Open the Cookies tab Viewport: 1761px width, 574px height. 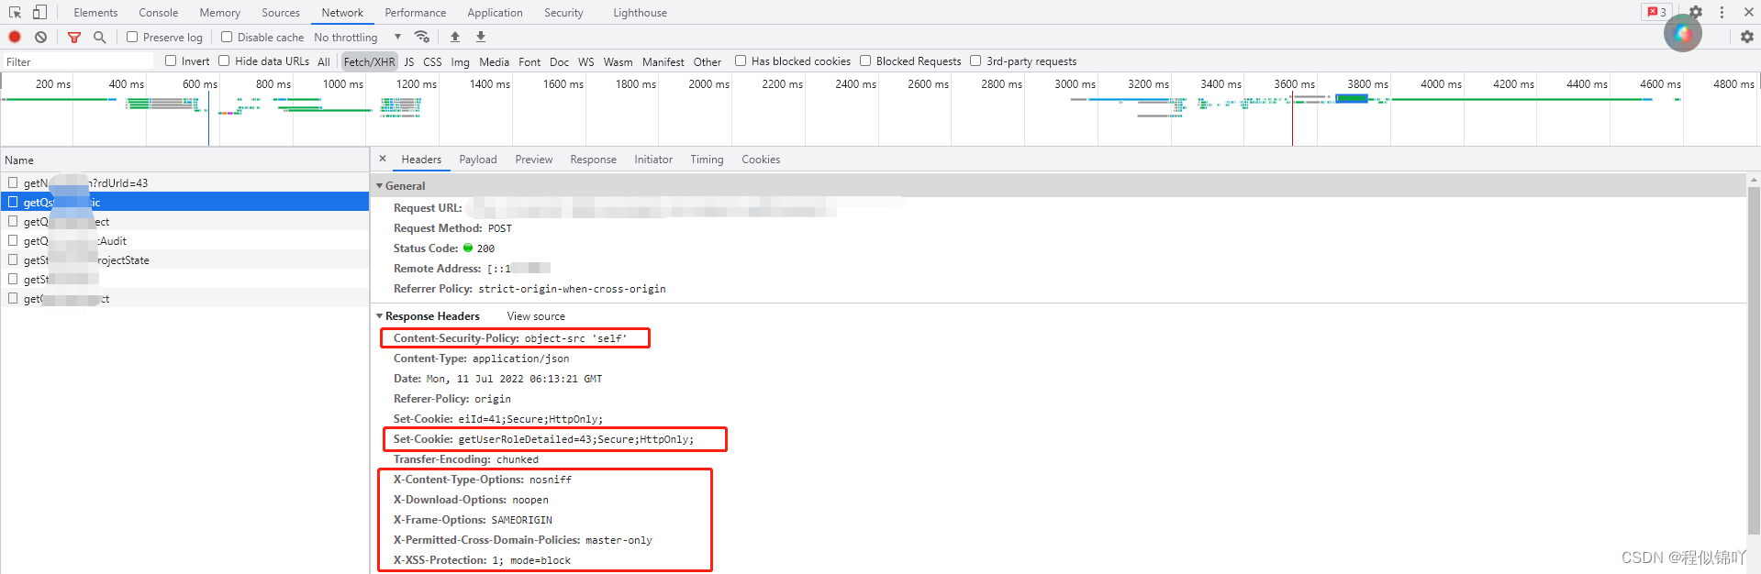point(761,159)
